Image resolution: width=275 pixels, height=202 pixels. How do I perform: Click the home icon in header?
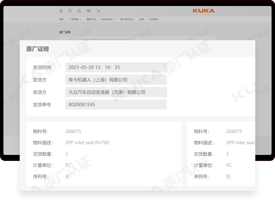(60, 11)
